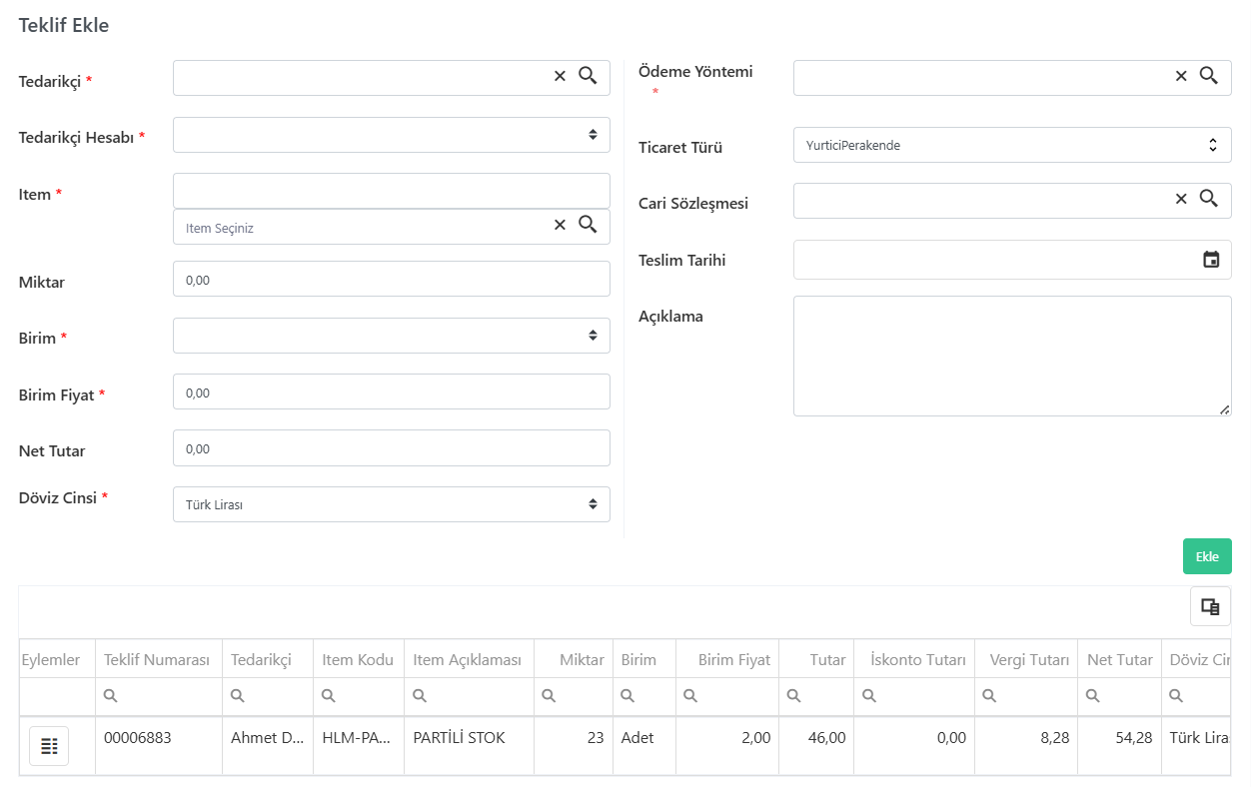This screenshot has width=1251, height=787.
Task: Clear the Cari Sözleşmesi field
Action: pos(1181,199)
